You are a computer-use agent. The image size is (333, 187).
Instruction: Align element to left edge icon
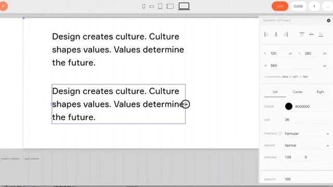coord(266,34)
